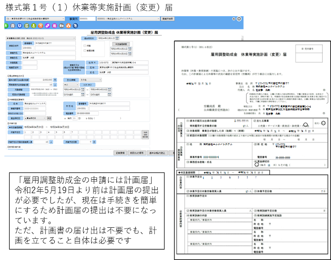This screenshot has width=331, height=260.
Task: Click the 休業予定日数 field showing 7
Action: point(86,142)
